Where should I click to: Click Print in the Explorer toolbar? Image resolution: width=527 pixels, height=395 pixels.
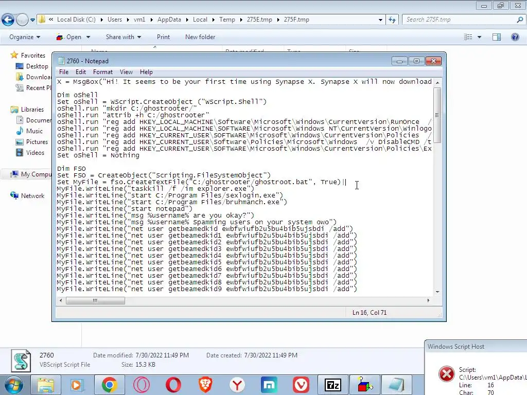[x=163, y=37]
